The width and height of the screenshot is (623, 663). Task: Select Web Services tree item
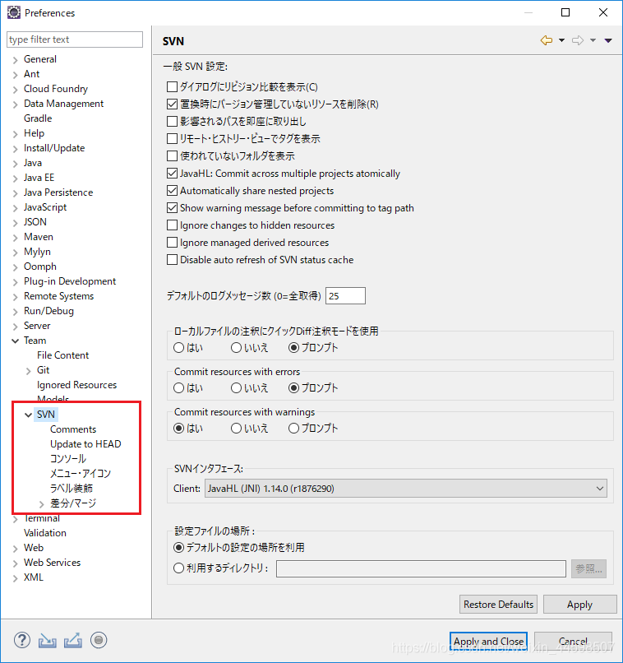tap(53, 563)
